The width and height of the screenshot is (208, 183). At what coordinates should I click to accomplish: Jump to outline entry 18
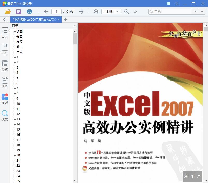click(x=18, y=145)
